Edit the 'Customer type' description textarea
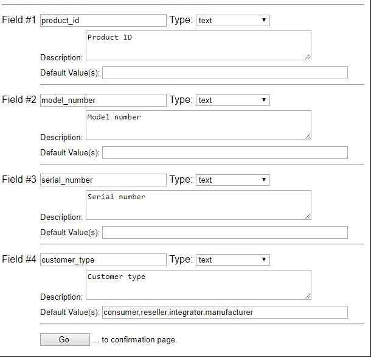The image size is (371, 357). point(198,285)
